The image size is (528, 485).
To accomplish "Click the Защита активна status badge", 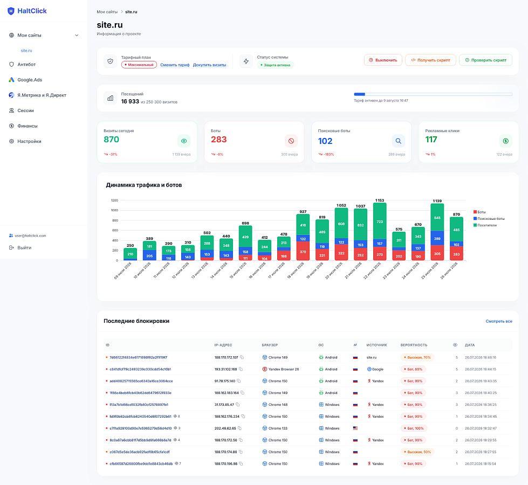I will tap(275, 65).
